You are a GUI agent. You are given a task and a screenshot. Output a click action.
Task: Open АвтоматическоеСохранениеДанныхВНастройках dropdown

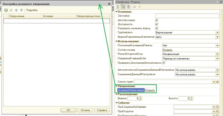click(x=217, y=70)
